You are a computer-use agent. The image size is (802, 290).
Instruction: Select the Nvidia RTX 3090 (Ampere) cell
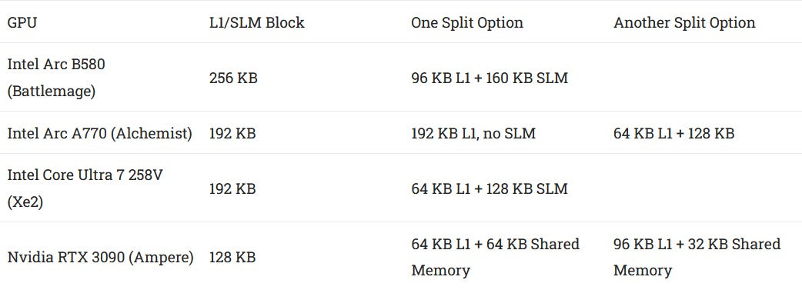coord(100,257)
